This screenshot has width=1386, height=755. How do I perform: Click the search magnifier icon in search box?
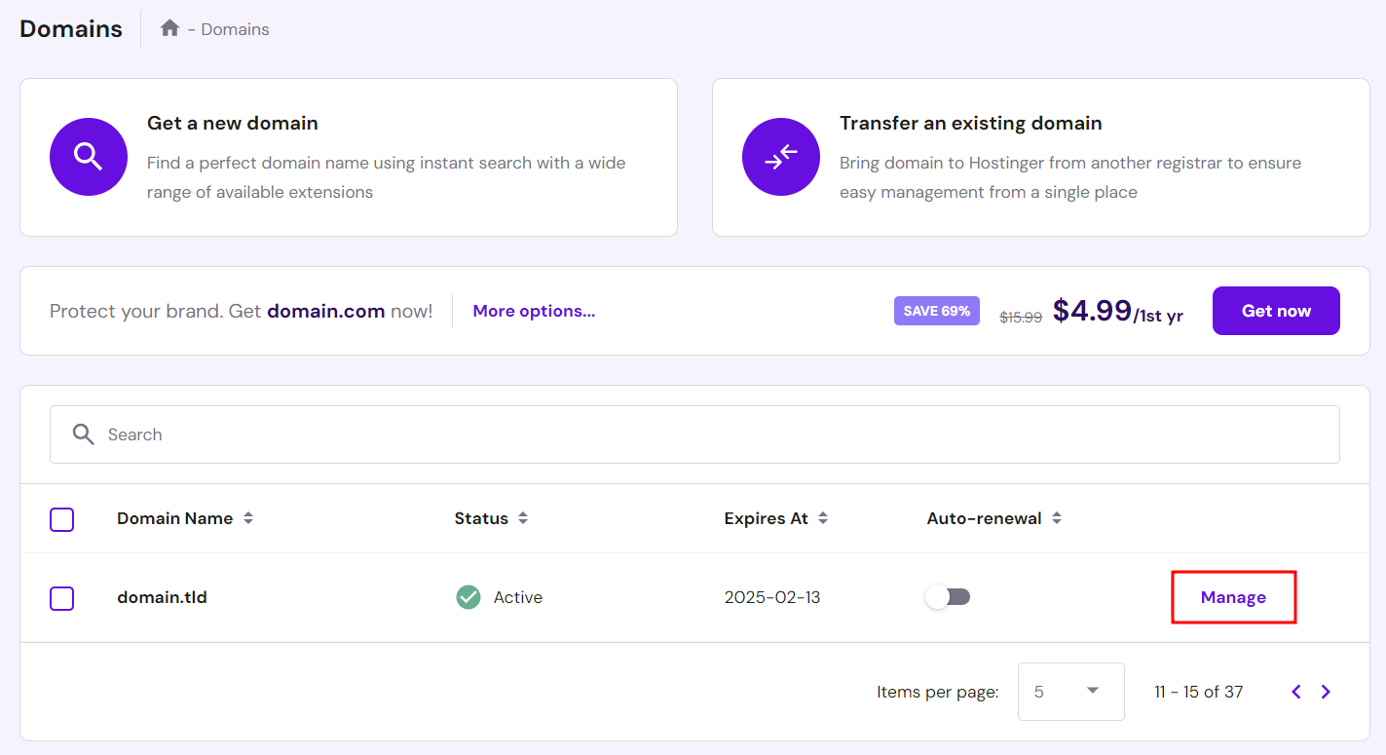(x=84, y=434)
